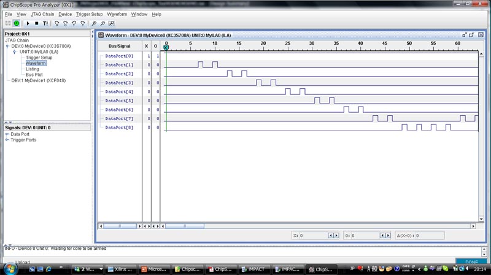Screen dimensions: 491x275
Task: Step O cursor right with arrow button
Action: tap(388, 236)
